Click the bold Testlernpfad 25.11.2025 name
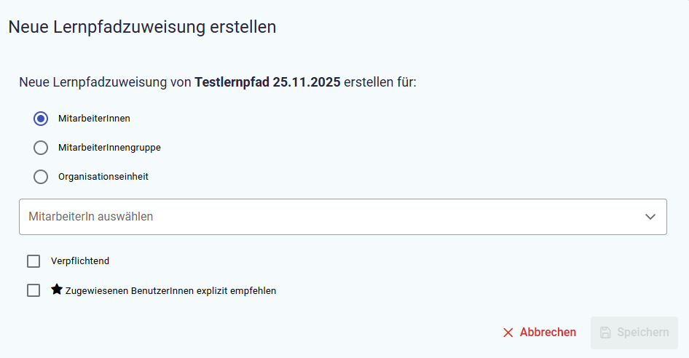Image resolution: width=689 pixels, height=358 pixels. click(267, 82)
